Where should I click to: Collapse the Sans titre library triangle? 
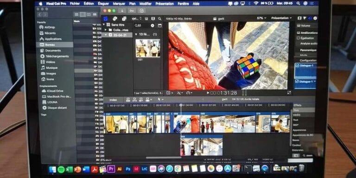104,25
